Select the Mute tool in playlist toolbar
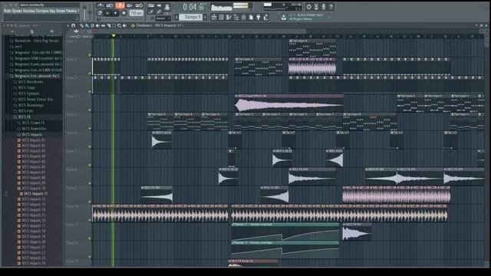Screen dimensions: 491x276 point(97,25)
